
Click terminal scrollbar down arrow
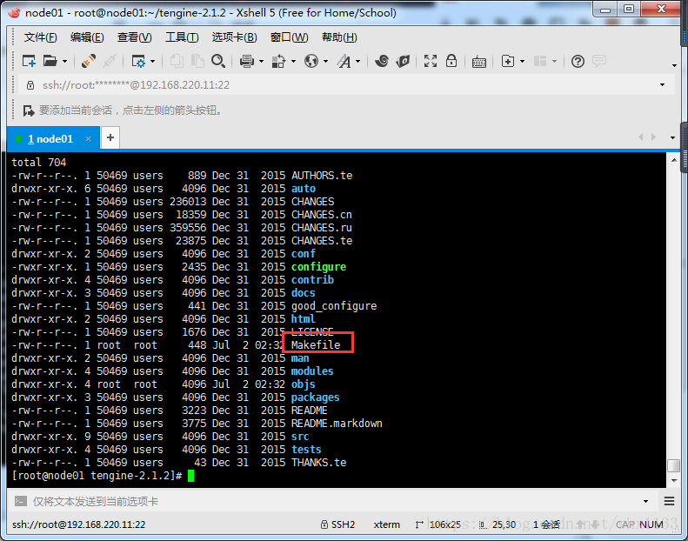(674, 481)
